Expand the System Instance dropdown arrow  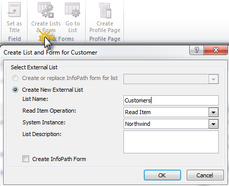click(x=214, y=124)
